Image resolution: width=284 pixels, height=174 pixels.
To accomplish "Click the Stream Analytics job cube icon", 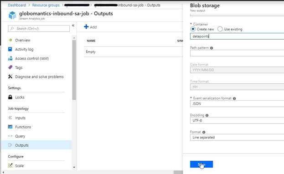I will (x=12, y=15).
